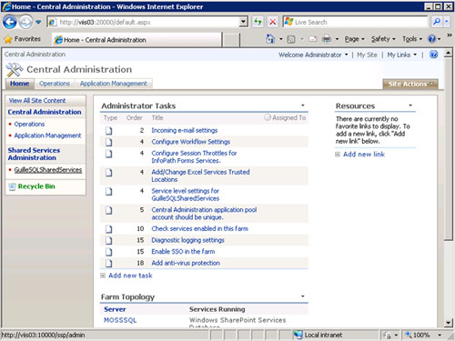Open Service level settings for GuilleSQLSharedServices
Image resolution: width=455 pixels, height=341 pixels.
[186, 195]
